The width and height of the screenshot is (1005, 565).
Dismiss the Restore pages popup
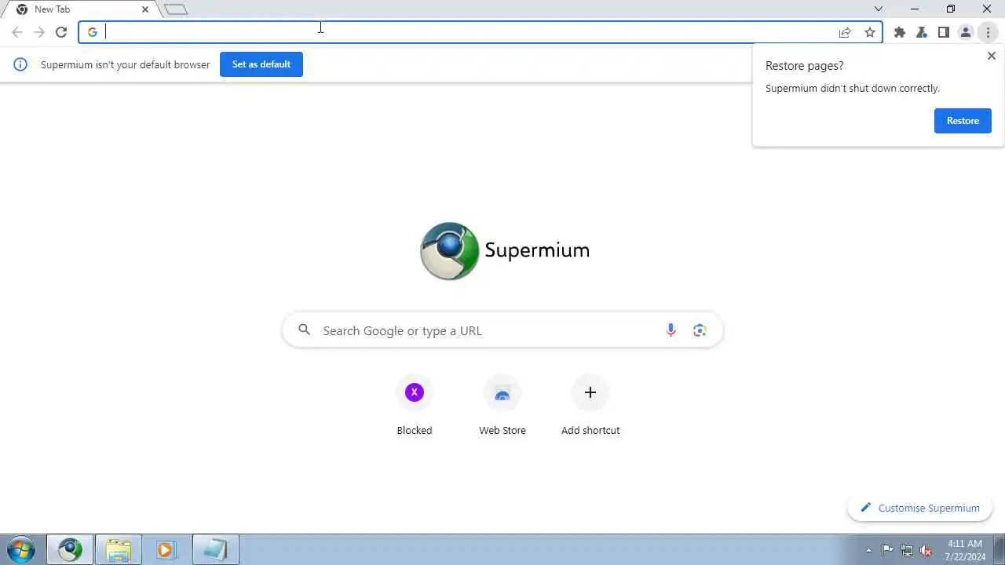tap(992, 56)
